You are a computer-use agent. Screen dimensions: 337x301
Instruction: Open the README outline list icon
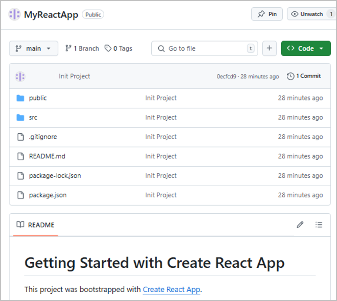pyautogui.click(x=319, y=225)
